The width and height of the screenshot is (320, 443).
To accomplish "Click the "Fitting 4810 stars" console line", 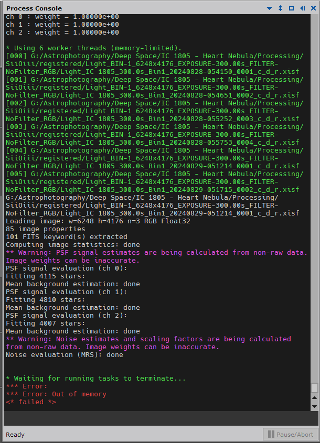I will pyautogui.click(x=45, y=300).
